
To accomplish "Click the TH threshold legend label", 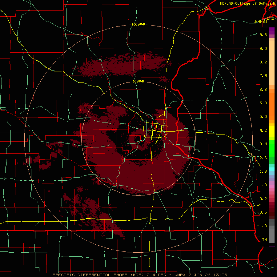I will pyautogui.click(x=264, y=240).
